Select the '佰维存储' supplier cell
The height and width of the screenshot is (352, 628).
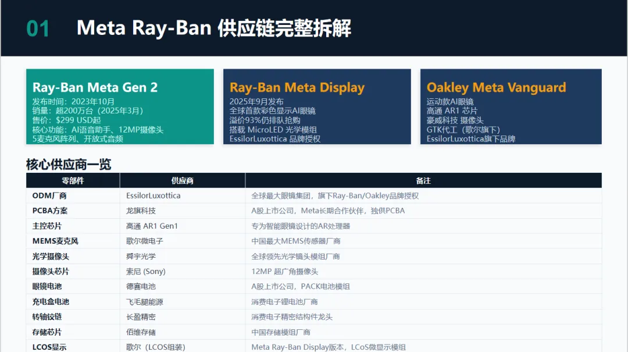click(x=182, y=332)
